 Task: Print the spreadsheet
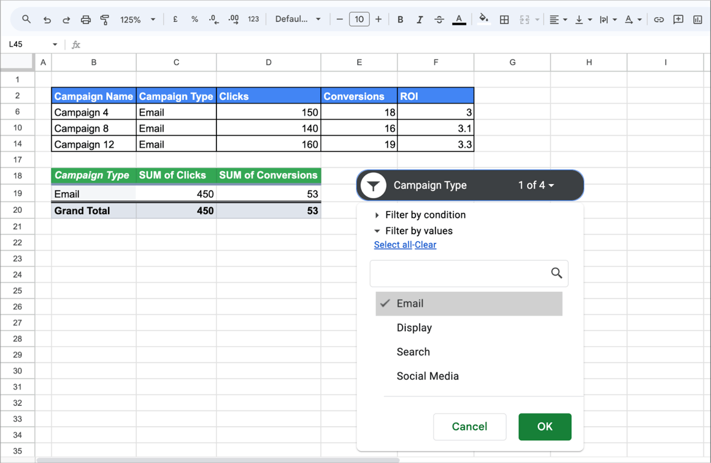tap(85, 19)
